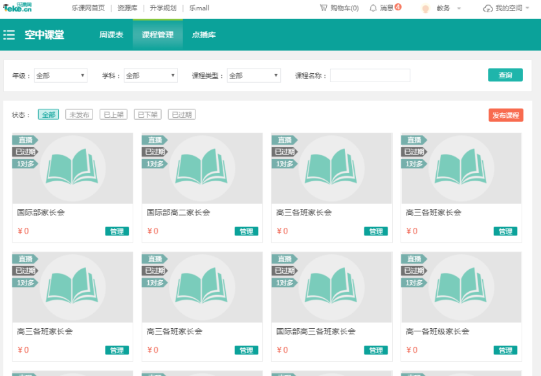541x376 pixels.
Task: Click the 直播 tag on 国际部家长会 card
Action: coord(25,140)
